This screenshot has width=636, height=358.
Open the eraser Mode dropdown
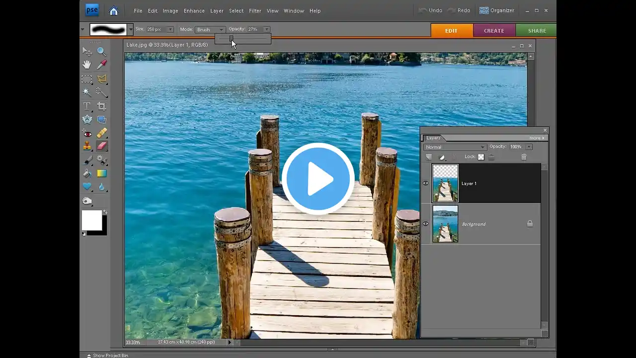point(210,29)
